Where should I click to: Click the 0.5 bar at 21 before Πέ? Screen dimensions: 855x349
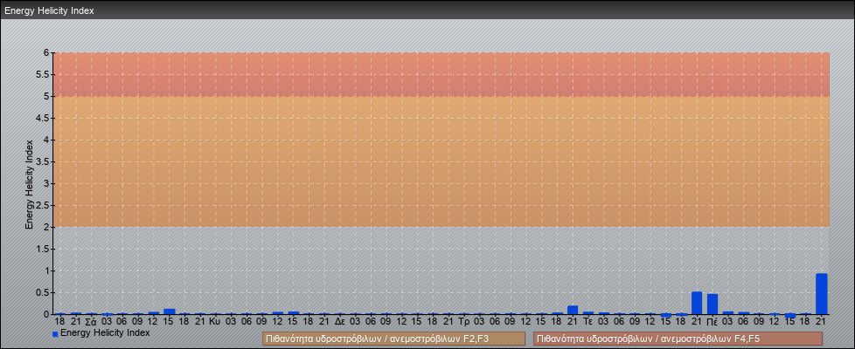(x=697, y=304)
